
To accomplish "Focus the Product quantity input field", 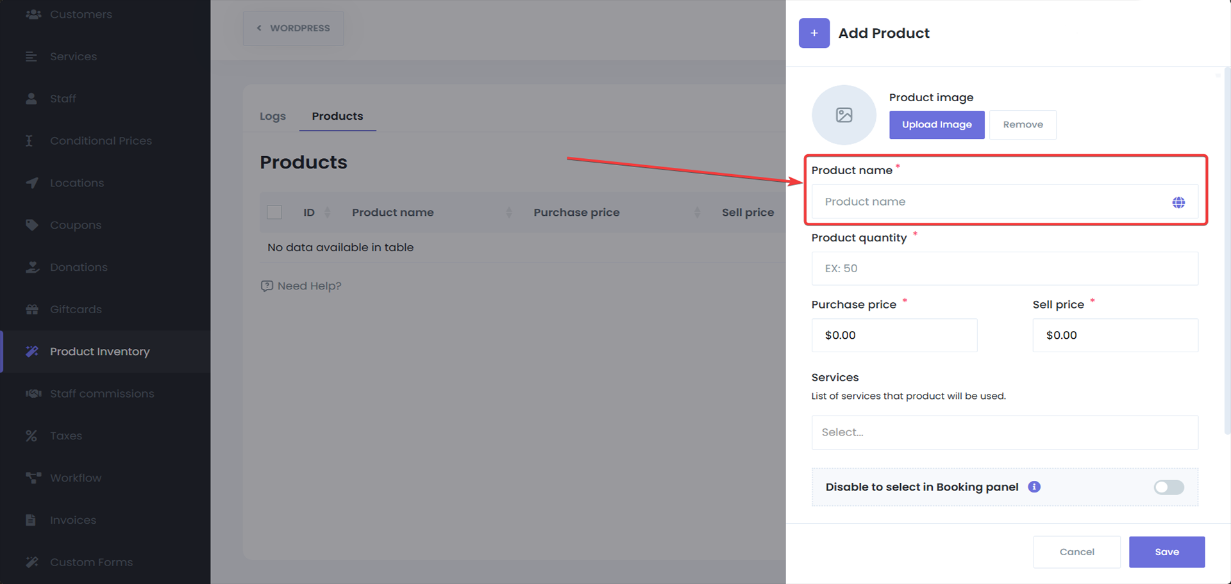I will pyautogui.click(x=1004, y=268).
